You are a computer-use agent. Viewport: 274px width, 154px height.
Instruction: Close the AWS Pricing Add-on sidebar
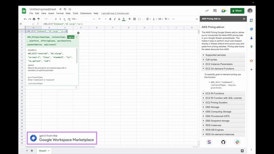point(244,19)
